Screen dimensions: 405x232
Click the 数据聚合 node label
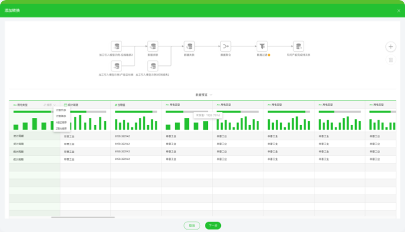point(226,55)
